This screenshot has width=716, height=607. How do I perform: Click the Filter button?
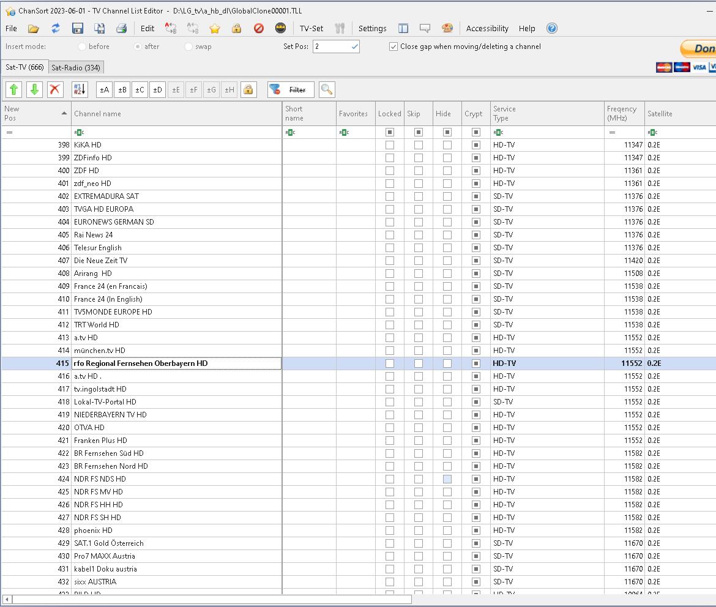[291, 89]
